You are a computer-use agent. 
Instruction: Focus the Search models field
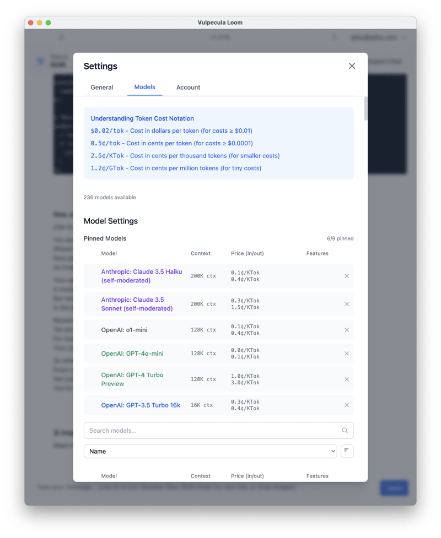pyautogui.click(x=218, y=431)
